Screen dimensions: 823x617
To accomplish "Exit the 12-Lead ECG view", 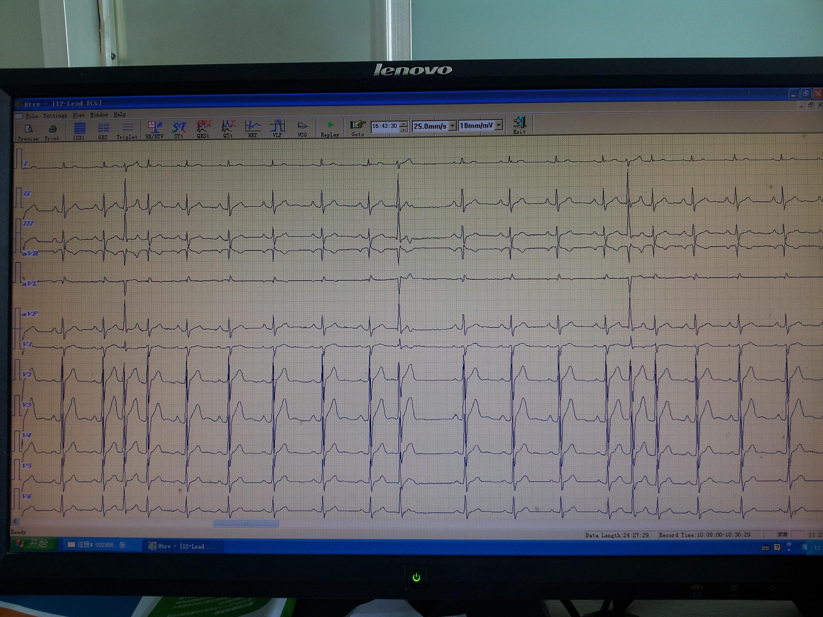I will click(x=519, y=125).
